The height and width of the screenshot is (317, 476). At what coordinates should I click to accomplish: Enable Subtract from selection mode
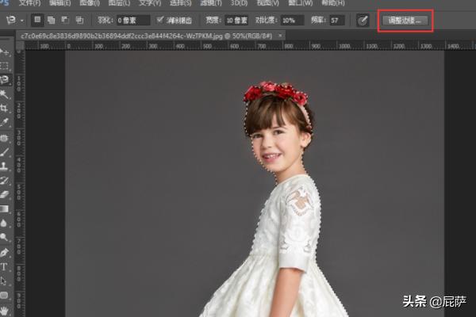tap(65, 20)
